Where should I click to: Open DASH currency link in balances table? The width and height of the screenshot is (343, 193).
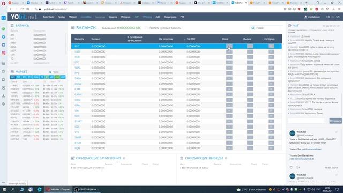[78, 78]
